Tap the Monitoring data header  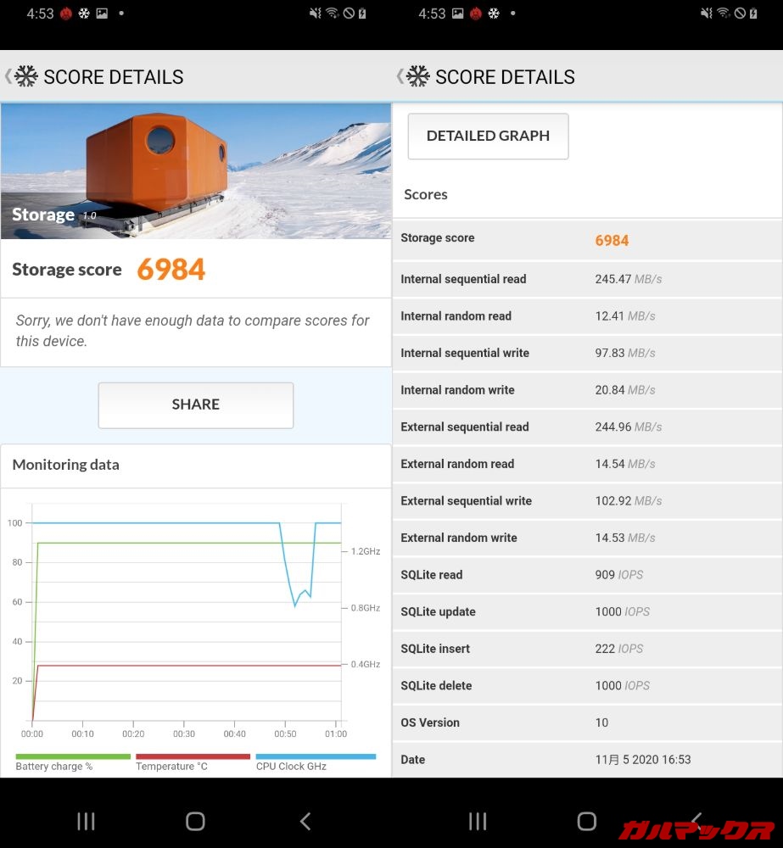[66, 465]
